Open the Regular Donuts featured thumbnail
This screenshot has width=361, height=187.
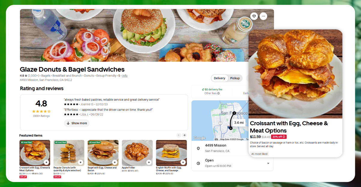(x=69, y=153)
